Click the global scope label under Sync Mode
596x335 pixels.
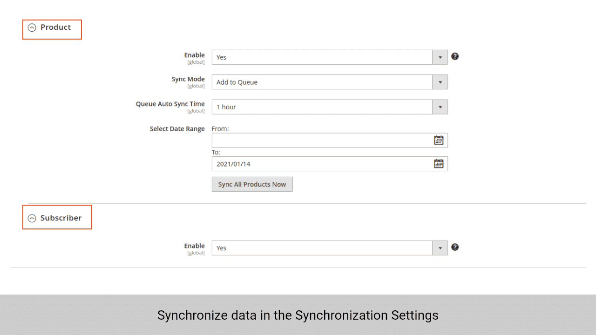pos(196,86)
